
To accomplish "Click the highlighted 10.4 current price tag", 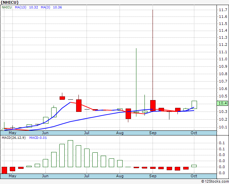I will [x=223, y=104].
